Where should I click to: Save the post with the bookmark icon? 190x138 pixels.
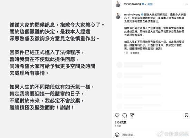coord(187,115)
